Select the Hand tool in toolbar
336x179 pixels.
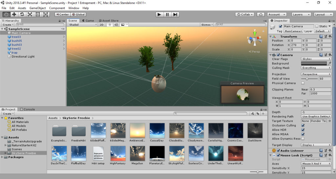coord(6,14)
